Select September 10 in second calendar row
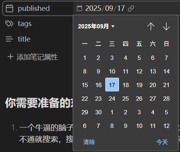This screenshot has width=180, height=152. (x=112, y=72)
